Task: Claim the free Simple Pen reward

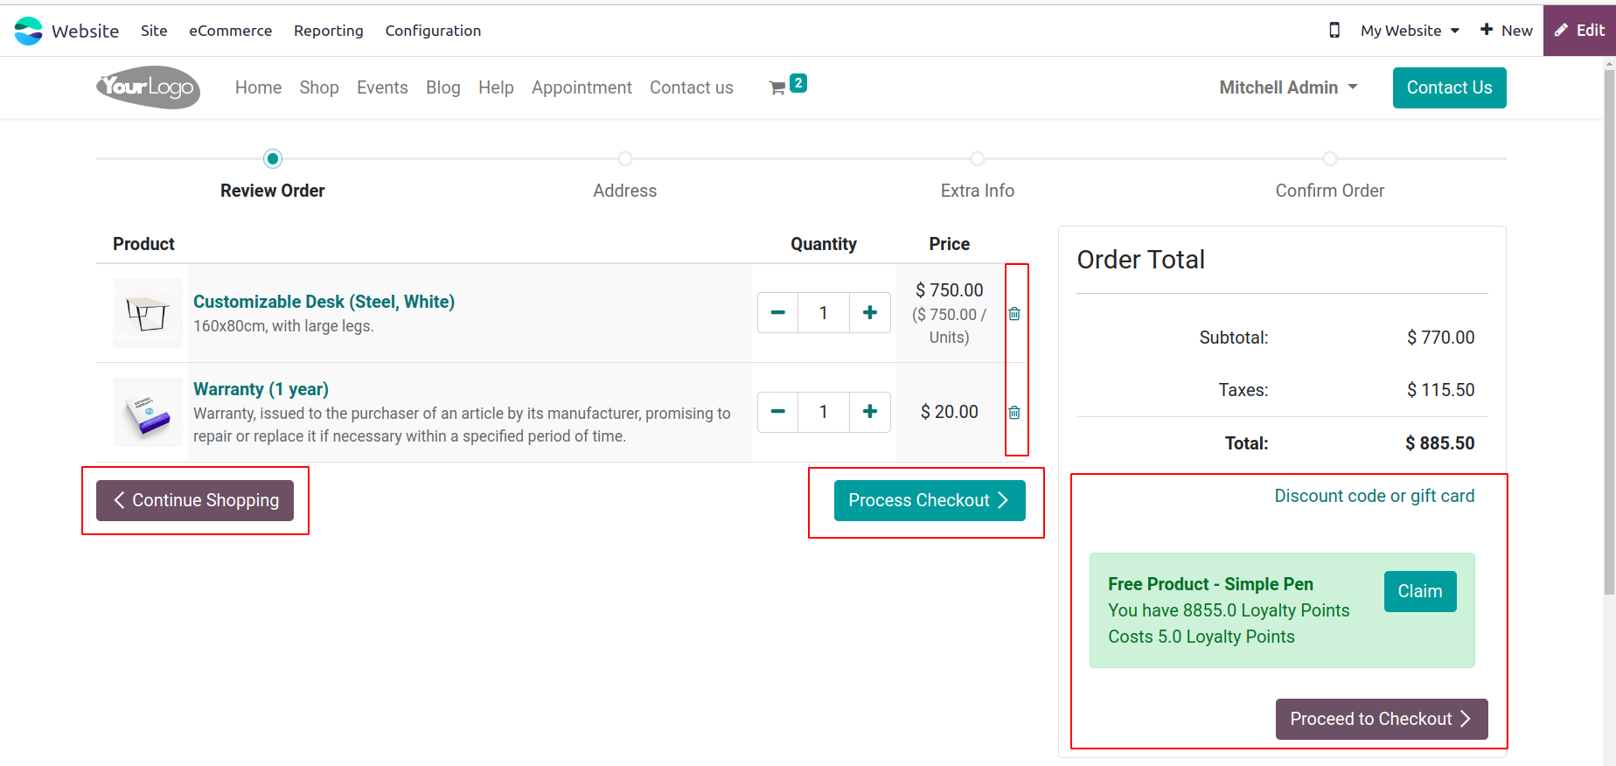Action: click(x=1420, y=591)
